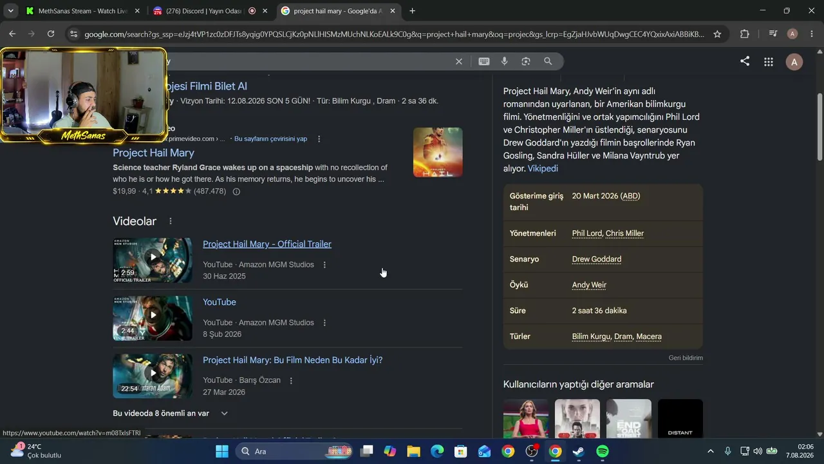Go back to the previous page
824x464 pixels.
tap(12, 34)
